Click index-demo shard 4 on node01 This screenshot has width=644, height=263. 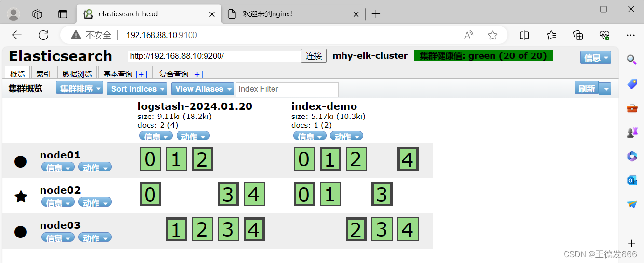click(x=408, y=159)
